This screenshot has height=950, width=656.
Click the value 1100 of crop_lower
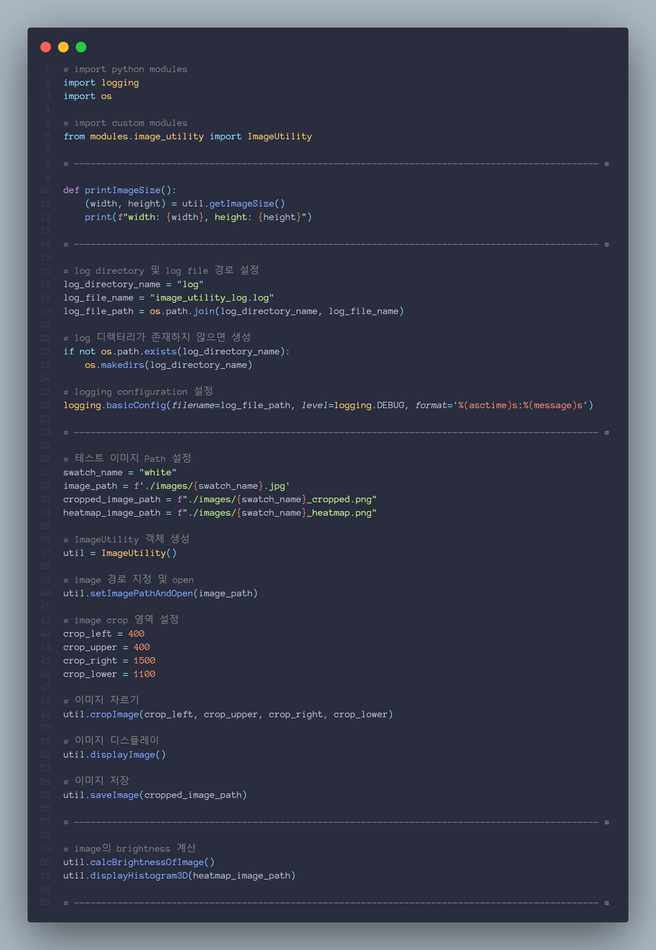144,674
